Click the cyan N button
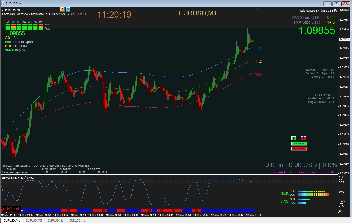This screenshot has height=224, width=352. tap(68, 10)
